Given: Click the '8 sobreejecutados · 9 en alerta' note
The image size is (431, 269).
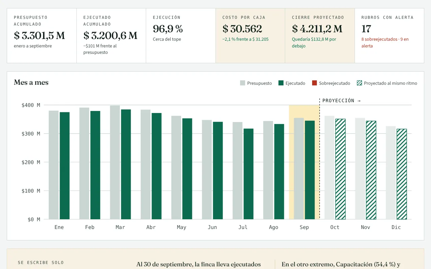Looking at the screenshot, I should click(x=385, y=42).
